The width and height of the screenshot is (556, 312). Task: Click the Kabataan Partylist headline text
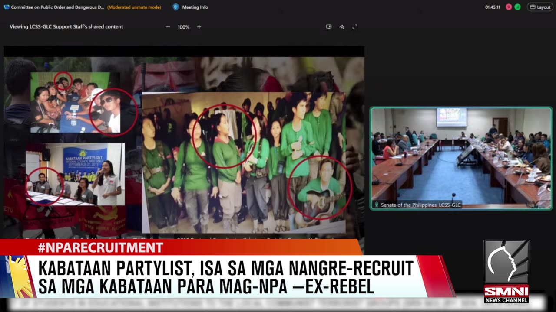click(225, 277)
